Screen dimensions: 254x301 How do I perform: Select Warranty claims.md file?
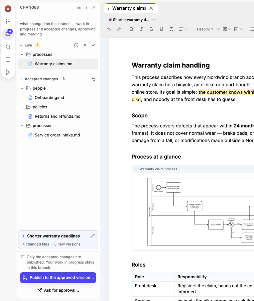pos(58,64)
